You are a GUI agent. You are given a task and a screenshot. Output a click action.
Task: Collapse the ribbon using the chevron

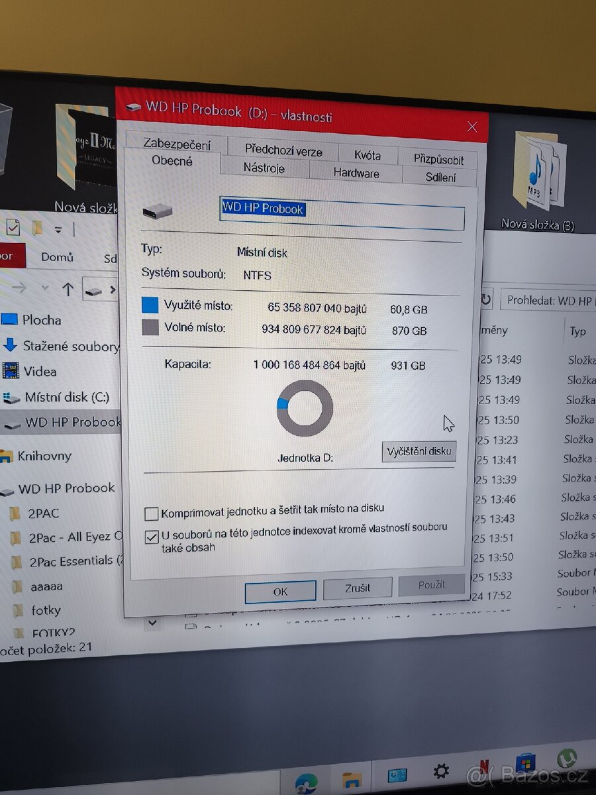pos(58,229)
